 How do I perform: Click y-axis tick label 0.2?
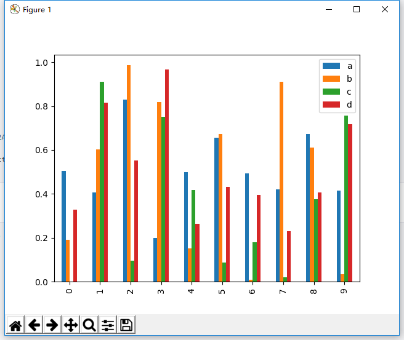[41, 238]
